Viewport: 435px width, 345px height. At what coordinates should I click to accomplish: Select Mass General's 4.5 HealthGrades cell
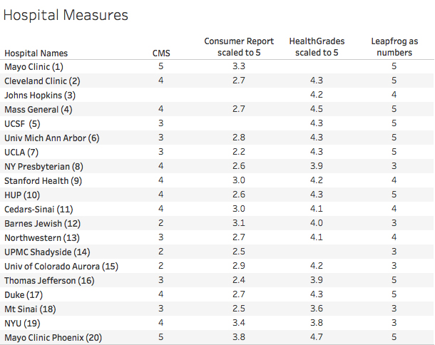317,109
